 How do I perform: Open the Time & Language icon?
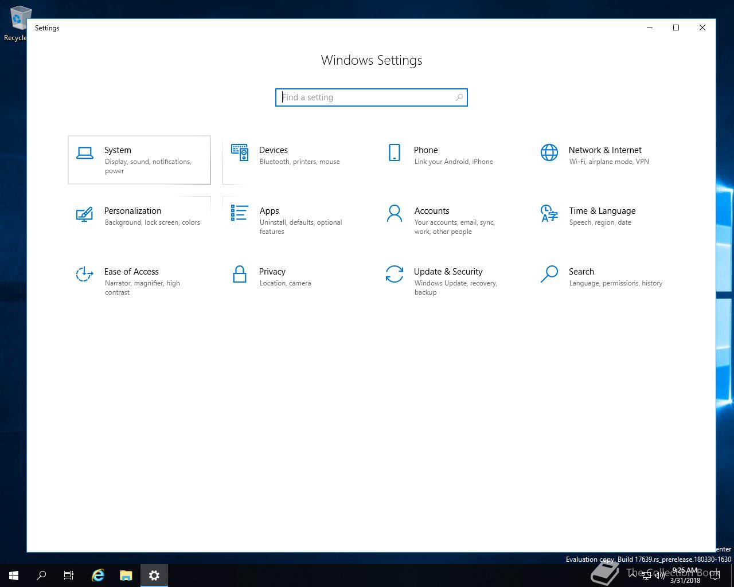coord(549,213)
